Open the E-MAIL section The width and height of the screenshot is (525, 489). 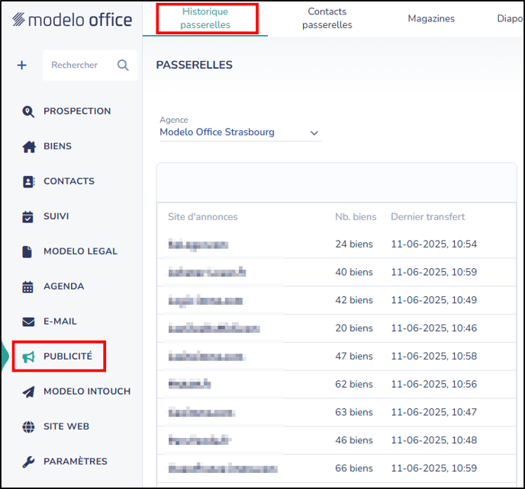tap(60, 321)
